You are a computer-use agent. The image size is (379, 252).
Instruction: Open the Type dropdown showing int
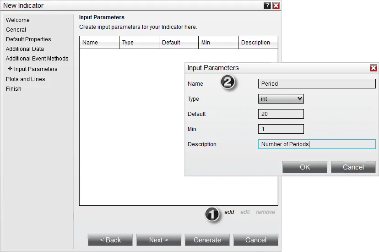tap(281, 99)
